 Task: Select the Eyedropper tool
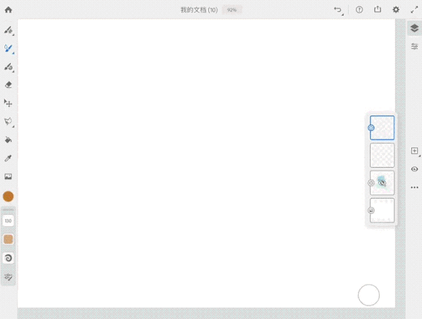[9, 158]
